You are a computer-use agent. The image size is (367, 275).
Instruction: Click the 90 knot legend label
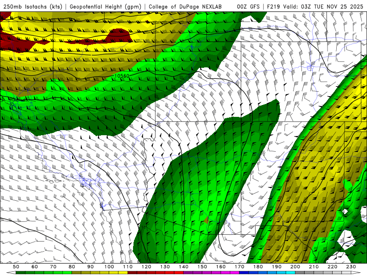[90, 267]
